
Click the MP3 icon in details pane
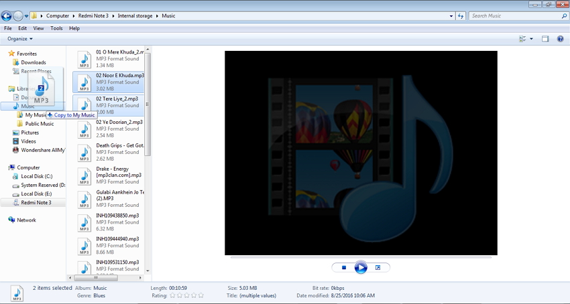tap(17, 293)
